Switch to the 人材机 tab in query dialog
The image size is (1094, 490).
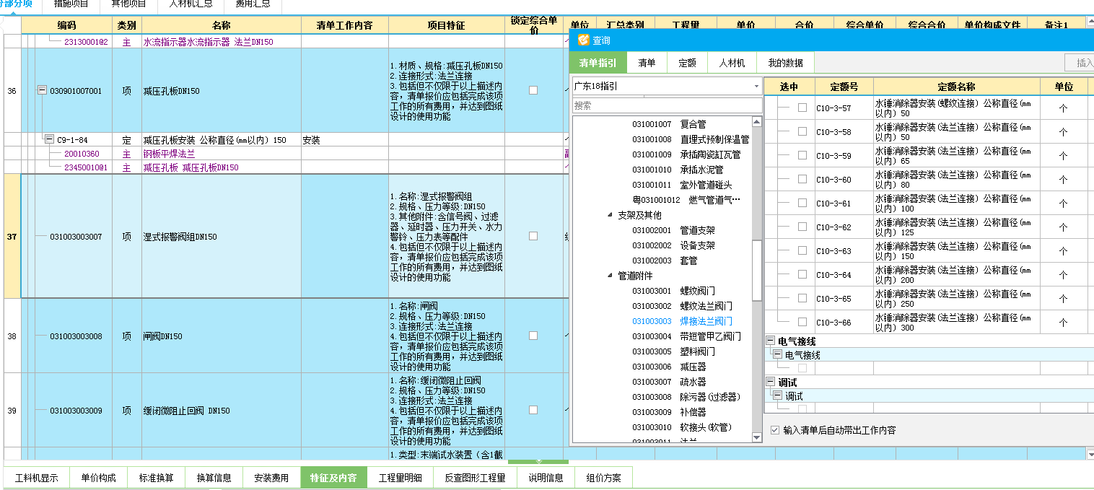pyautogui.click(x=732, y=63)
